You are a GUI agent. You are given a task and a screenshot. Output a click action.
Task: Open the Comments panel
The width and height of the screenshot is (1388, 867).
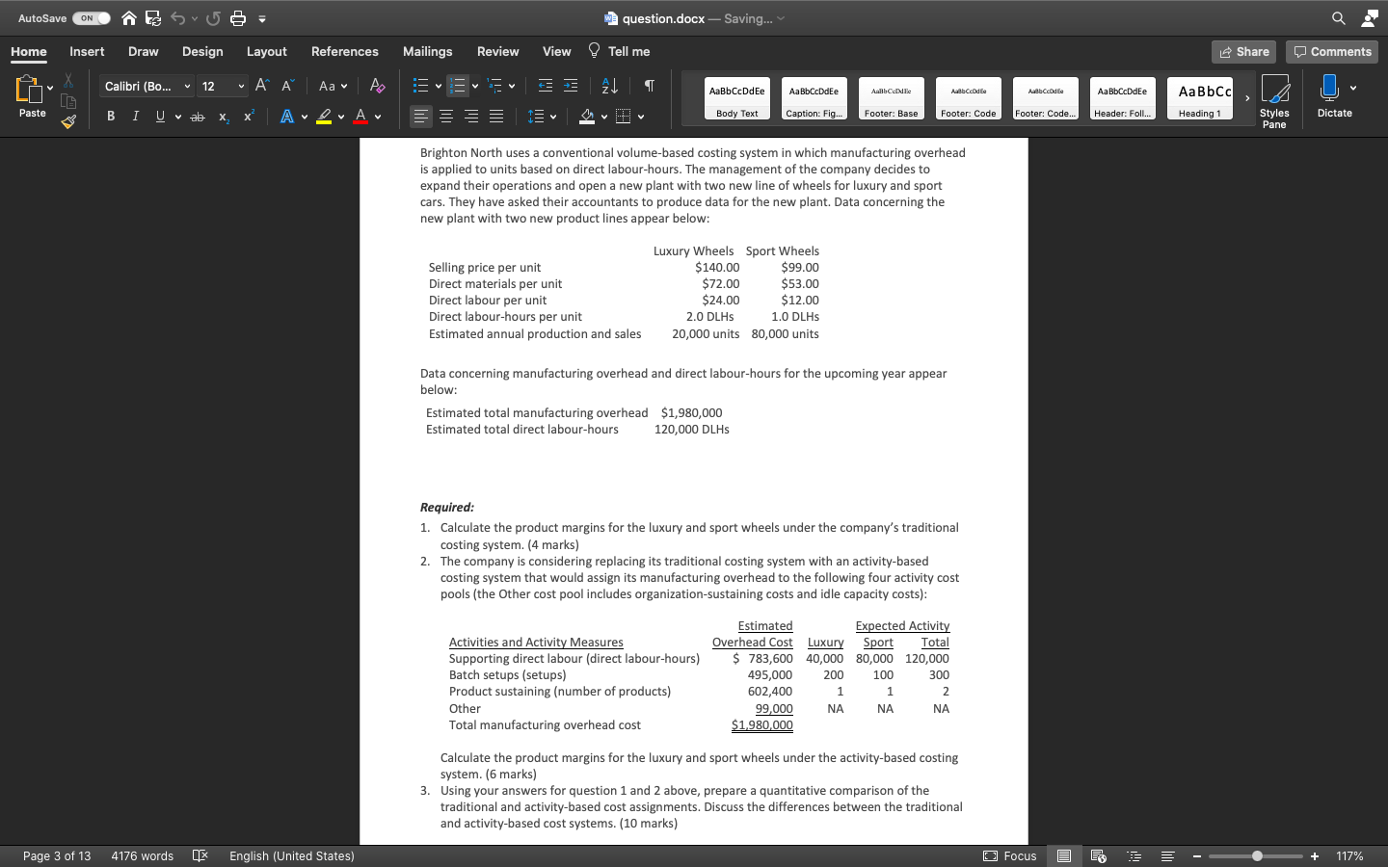[x=1332, y=51]
